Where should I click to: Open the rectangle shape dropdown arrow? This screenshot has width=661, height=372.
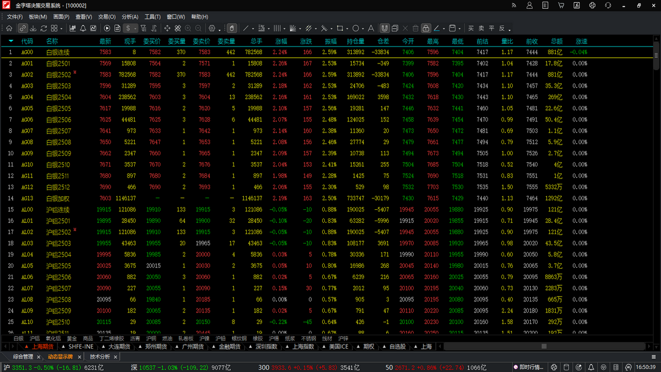pyautogui.click(x=348, y=29)
